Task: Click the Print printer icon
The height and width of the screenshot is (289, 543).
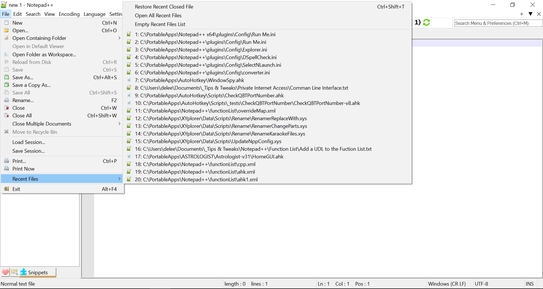Action: click(7, 161)
